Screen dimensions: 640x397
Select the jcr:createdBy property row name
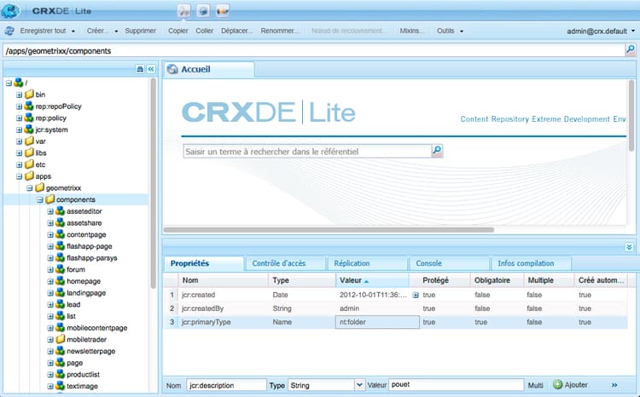[202, 308]
